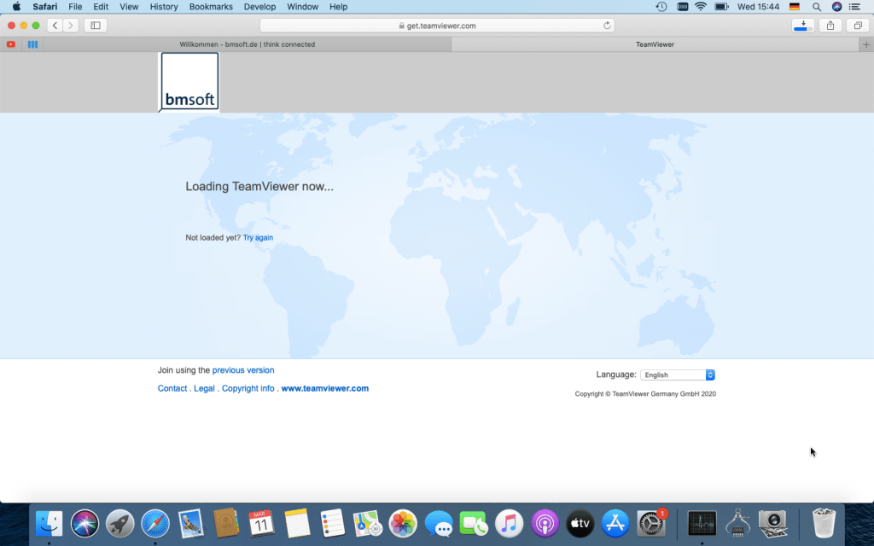Open the Share menu button

(830, 25)
